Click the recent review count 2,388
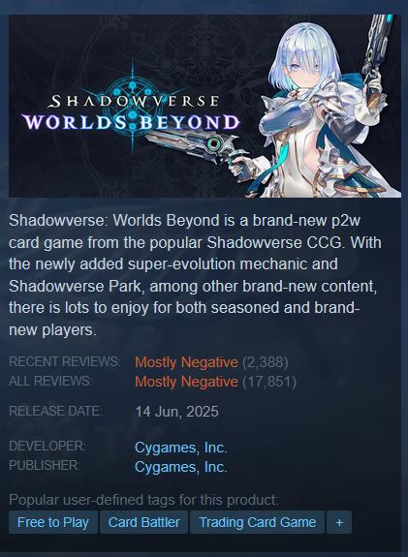Image resolution: width=408 pixels, height=557 pixels. 266,362
